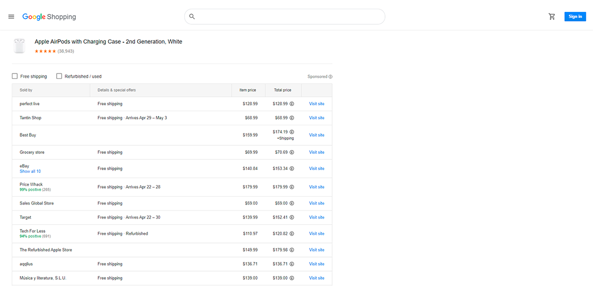Visit site for Price Whack

[x=316, y=187]
